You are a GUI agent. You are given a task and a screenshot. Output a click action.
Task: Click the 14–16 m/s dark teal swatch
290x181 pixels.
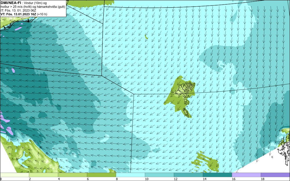217,175
